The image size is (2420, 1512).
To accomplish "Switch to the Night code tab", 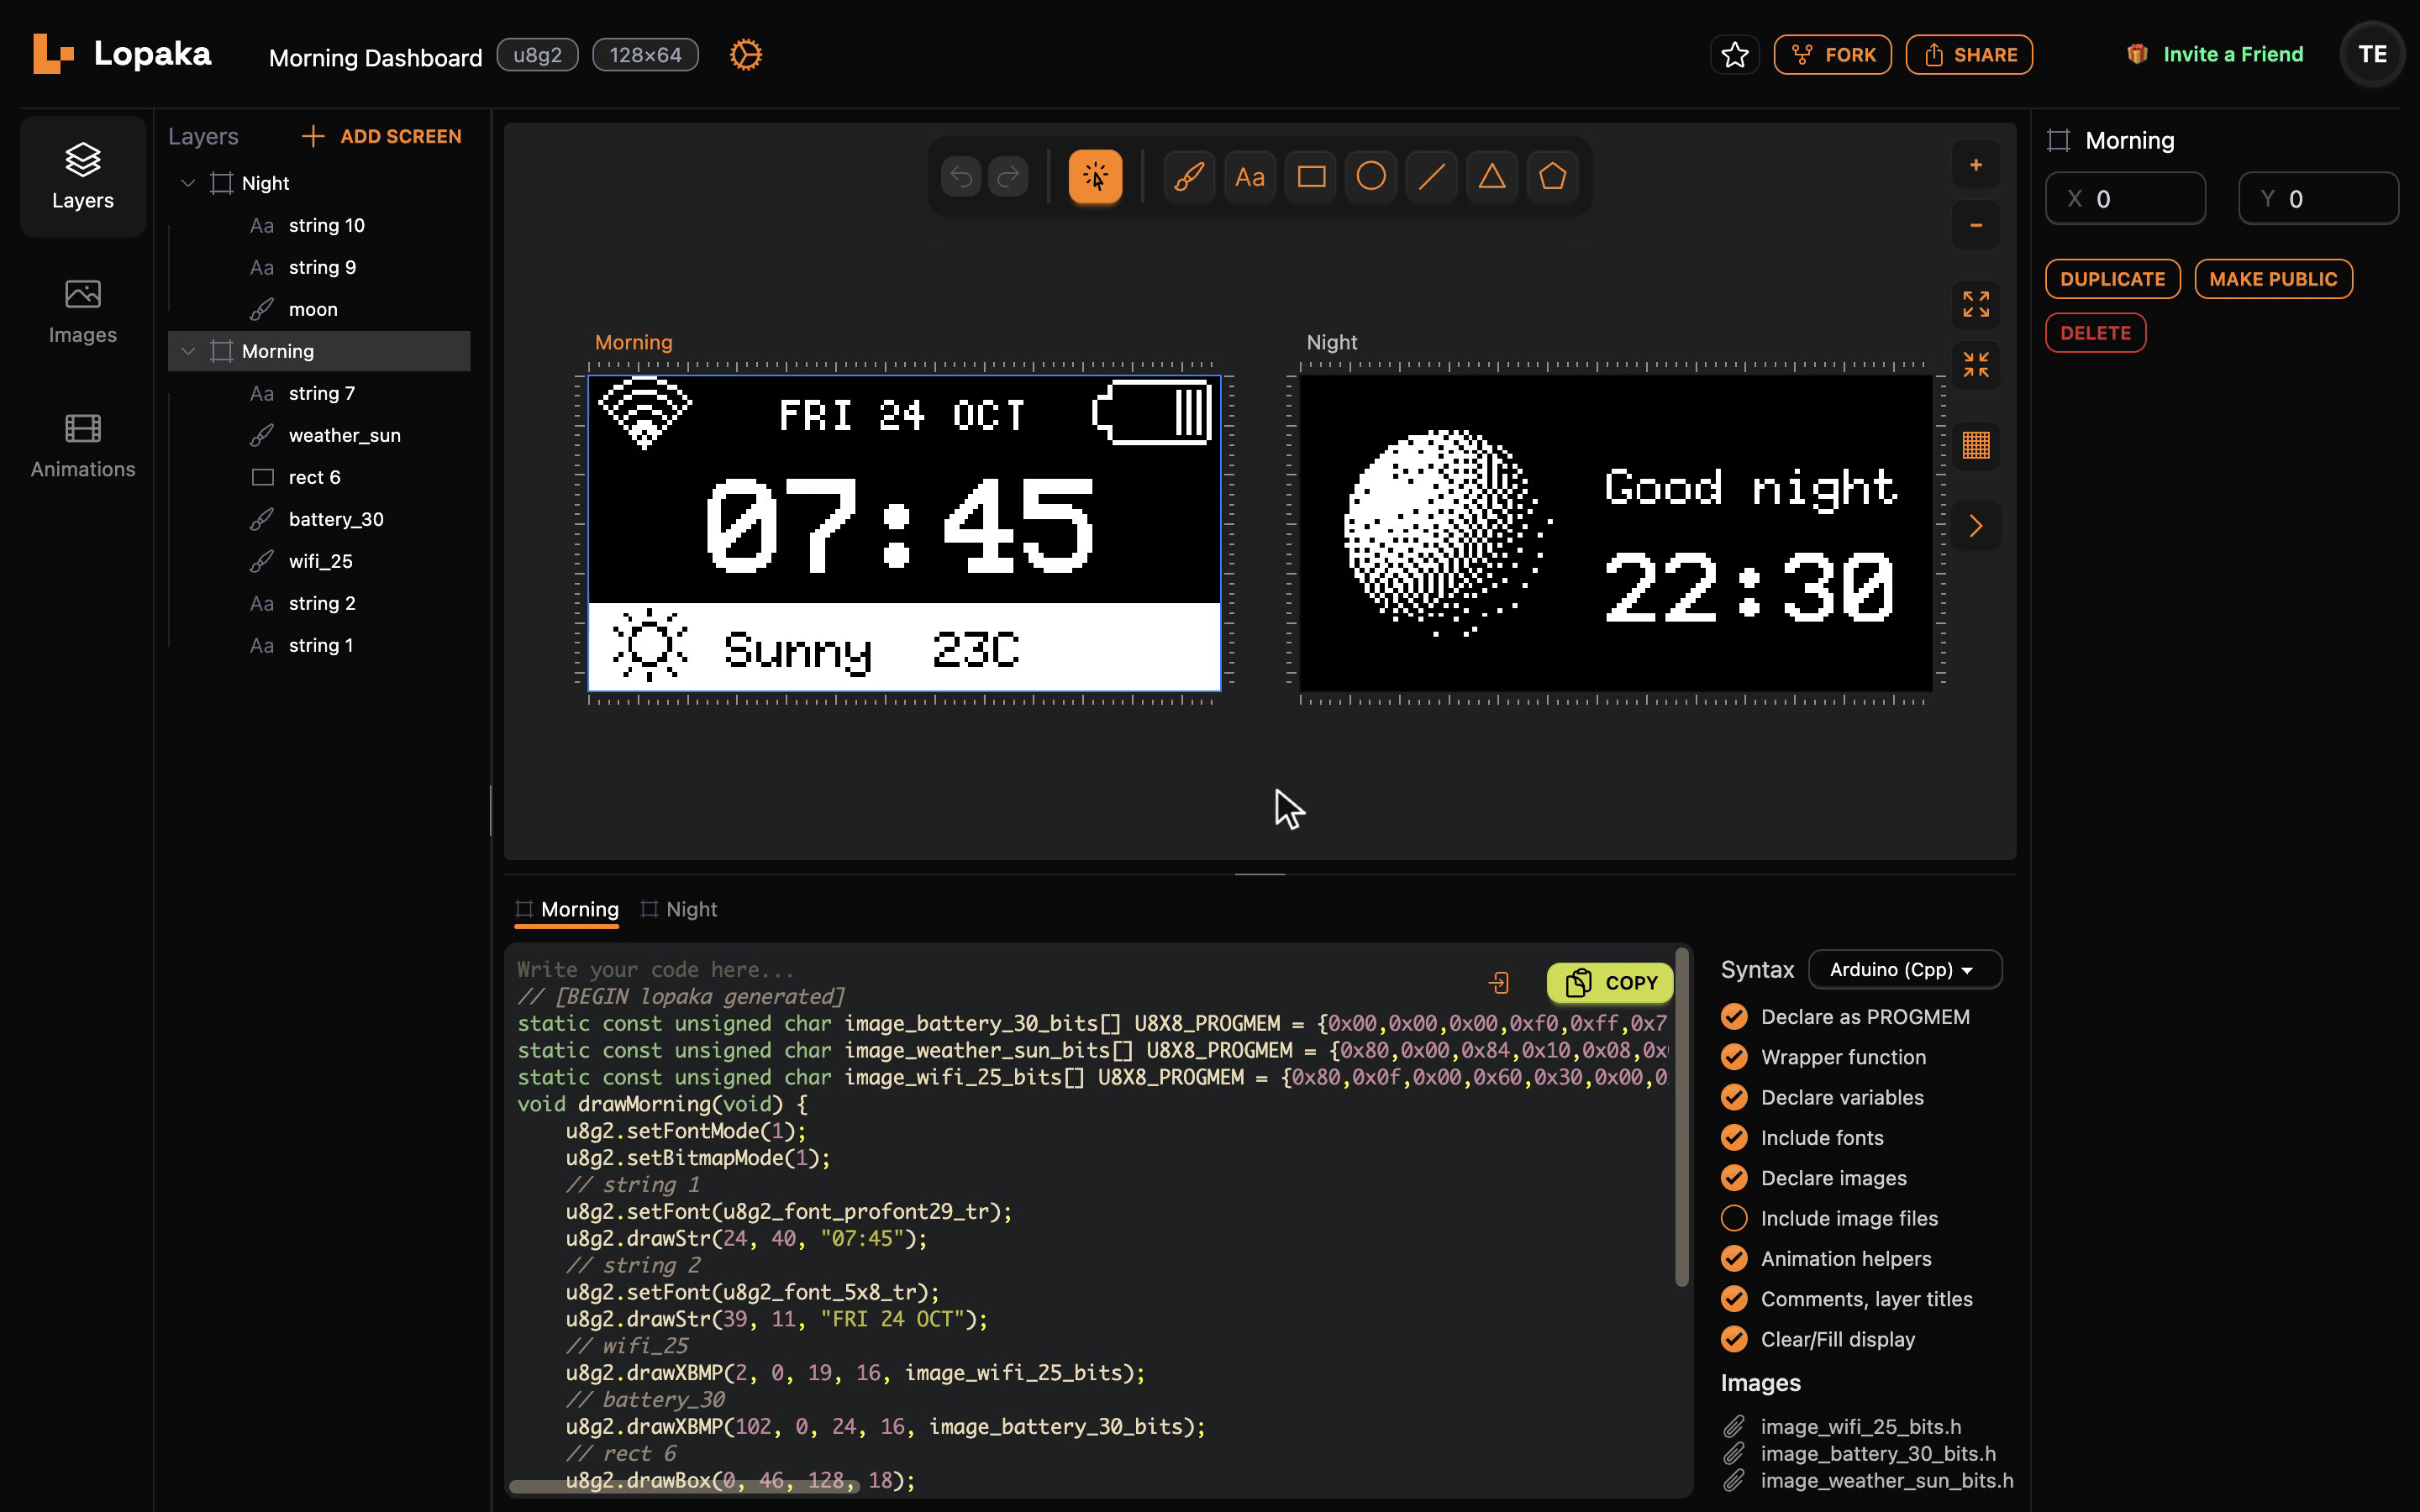I will pos(679,910).
